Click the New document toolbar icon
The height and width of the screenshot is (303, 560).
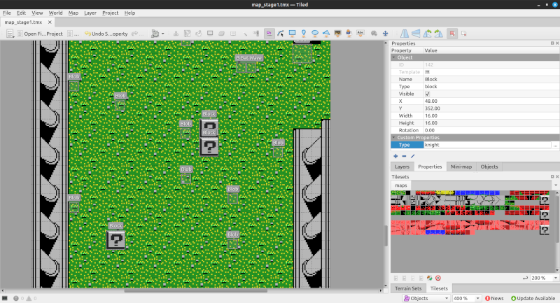[10, 34]
